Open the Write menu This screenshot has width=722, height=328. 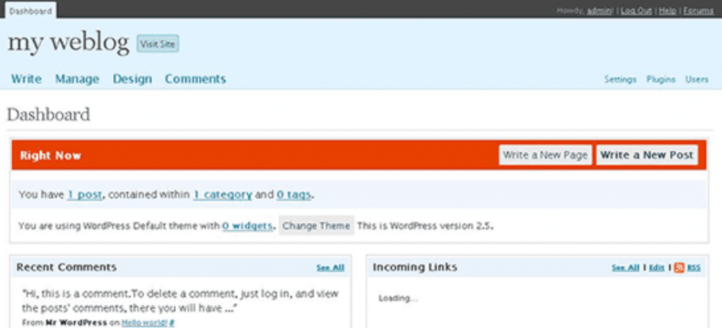26,79
